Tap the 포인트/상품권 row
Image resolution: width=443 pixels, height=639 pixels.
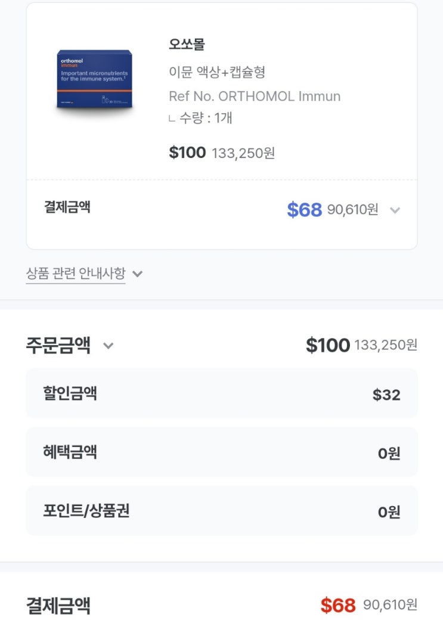tap(221, 511)
